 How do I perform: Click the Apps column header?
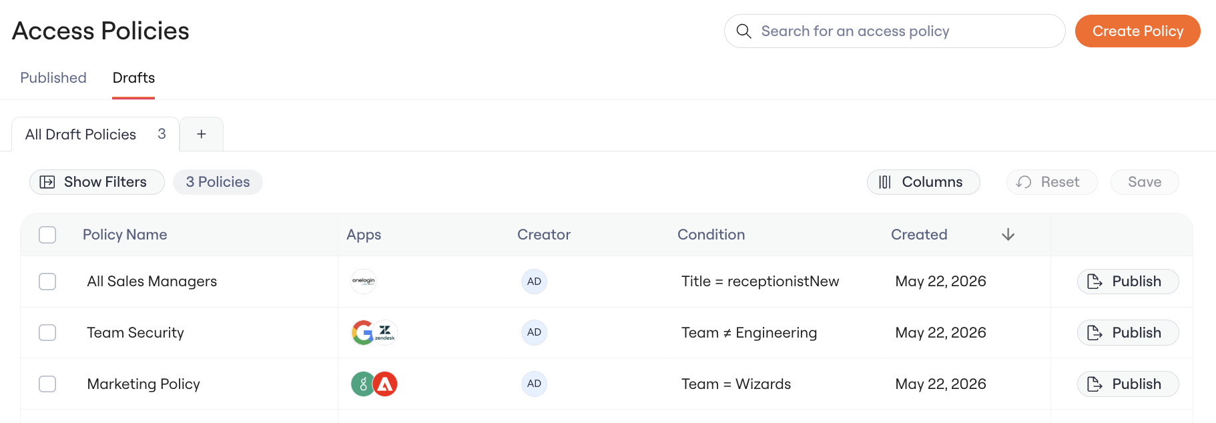364,235
